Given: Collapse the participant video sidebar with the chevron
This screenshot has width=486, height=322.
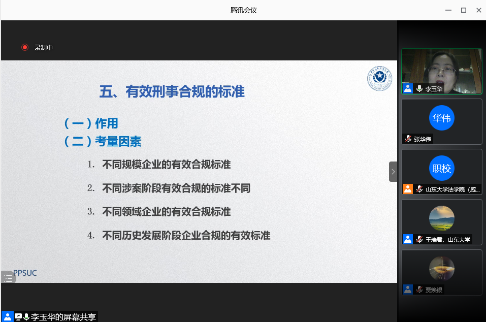Looking at the screenshot, I should pos(393,172).
